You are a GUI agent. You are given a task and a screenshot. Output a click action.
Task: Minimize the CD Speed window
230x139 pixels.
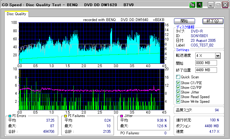pyautogui.click(x=211, y=5)
